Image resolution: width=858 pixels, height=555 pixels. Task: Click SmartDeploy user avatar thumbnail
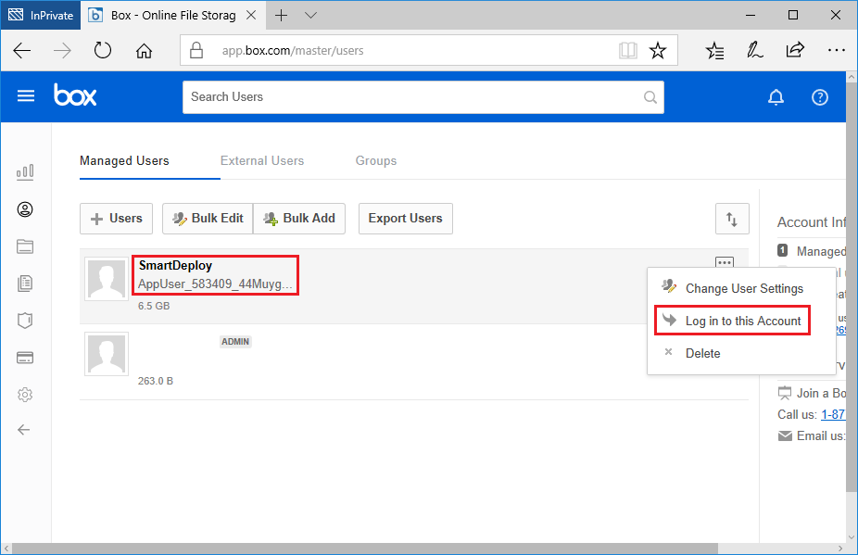click(107, 279)
